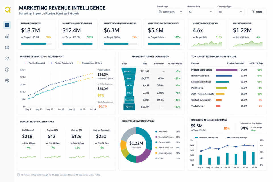Open the bar chart analytics sidebar icon
This screenshot has width=273, height=182.
point(7,36)
